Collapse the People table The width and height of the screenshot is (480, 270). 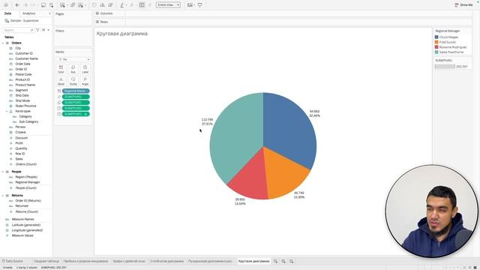pyautogui.click(x=3, y=172)
